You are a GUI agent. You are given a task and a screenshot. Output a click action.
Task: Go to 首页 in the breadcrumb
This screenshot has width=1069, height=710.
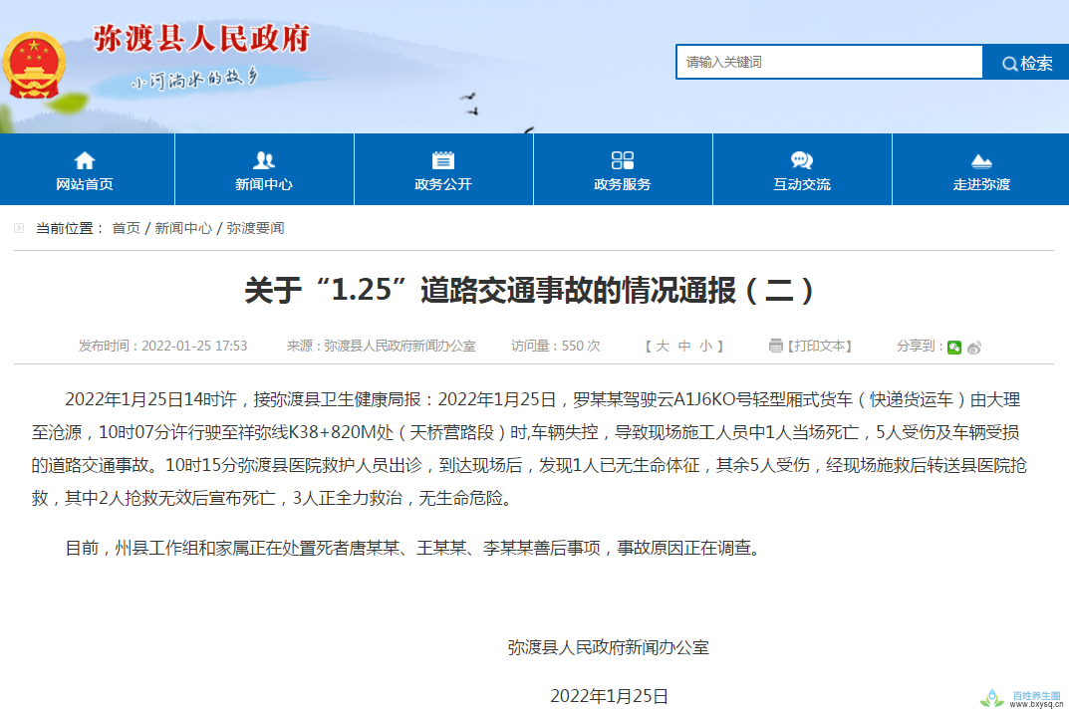[x=127, y=228]
